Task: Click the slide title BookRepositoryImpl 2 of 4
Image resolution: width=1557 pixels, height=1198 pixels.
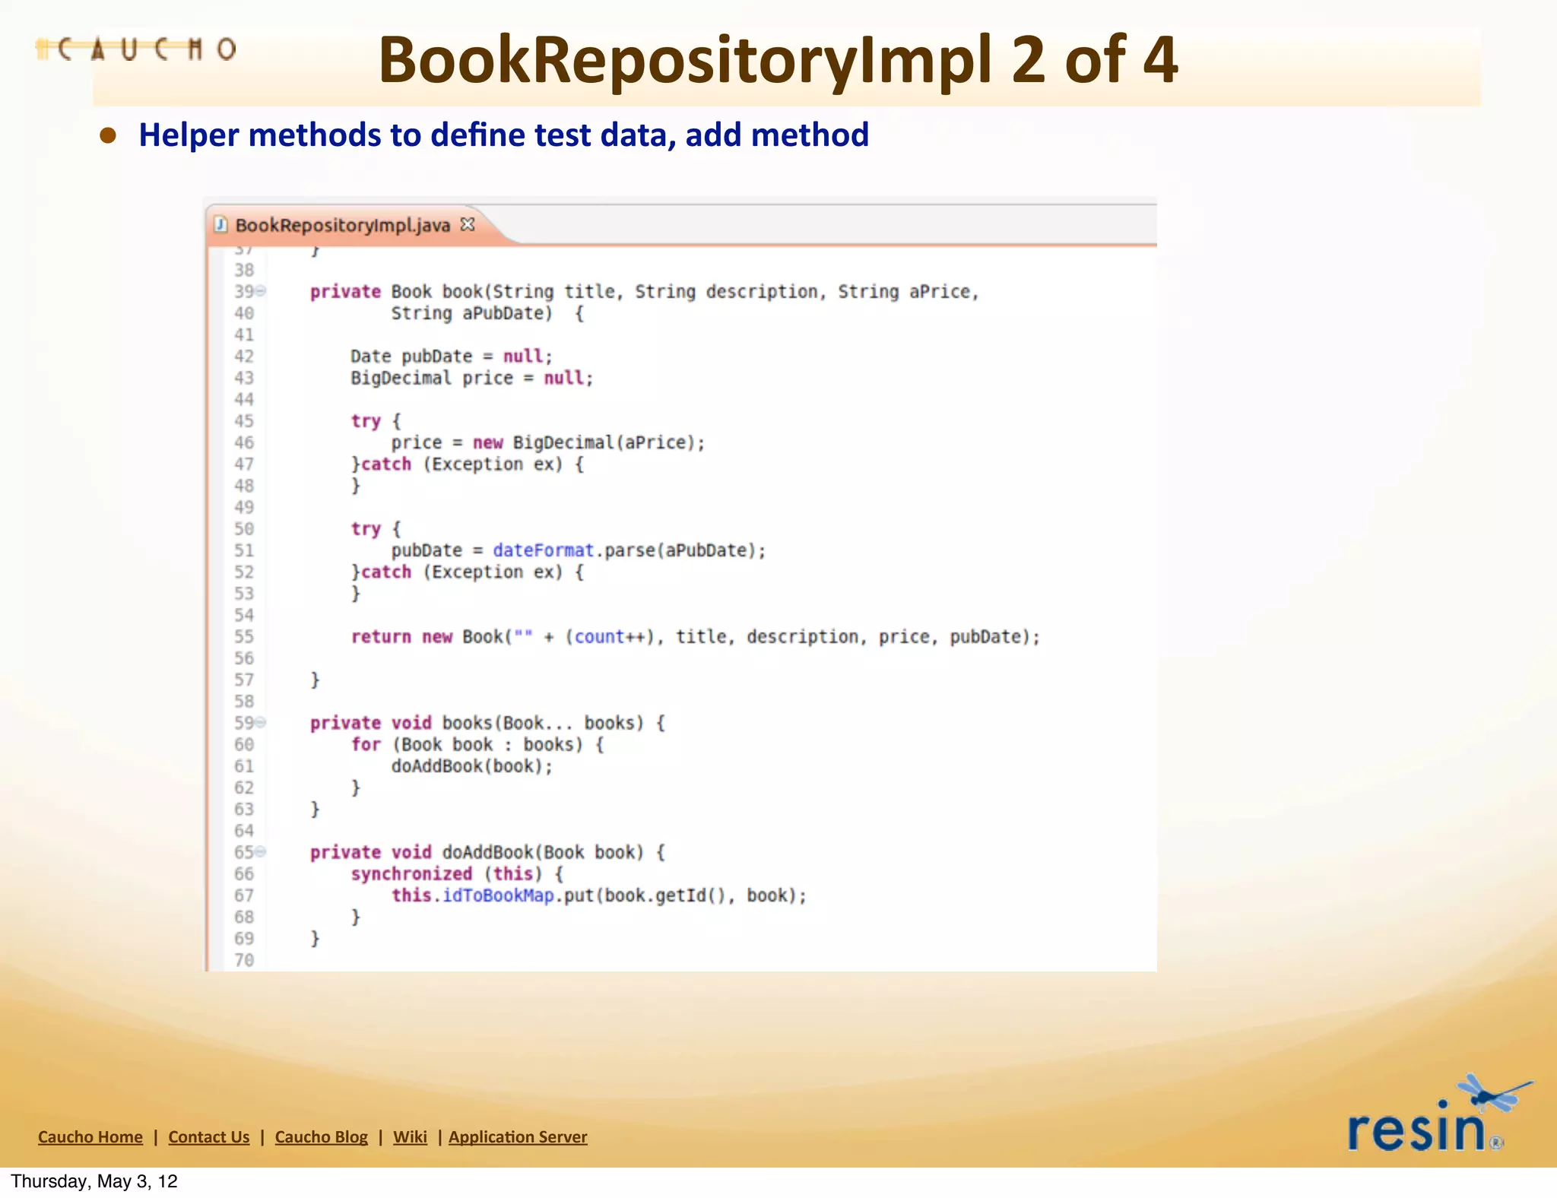Action: (778, 59)
